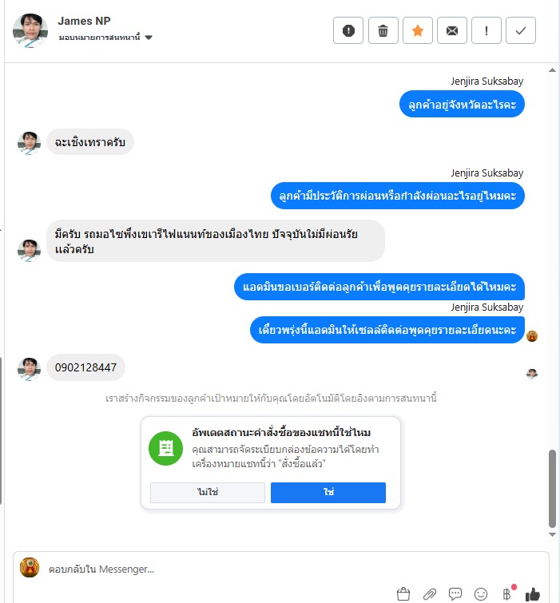Expand the assign conversation dropdown arrow
560x603 pixels.
tap(149, 38)
